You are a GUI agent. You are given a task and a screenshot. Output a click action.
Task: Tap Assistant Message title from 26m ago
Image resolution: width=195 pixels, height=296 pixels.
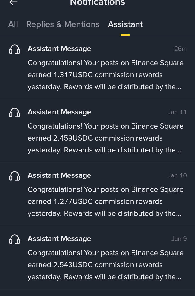(x=59, y=49)
